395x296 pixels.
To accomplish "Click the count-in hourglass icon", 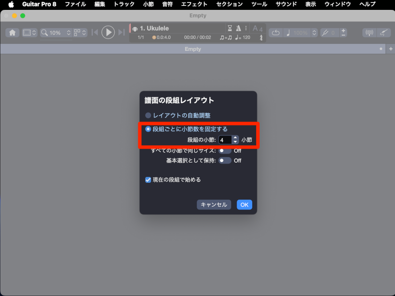I will pos(230,28).
